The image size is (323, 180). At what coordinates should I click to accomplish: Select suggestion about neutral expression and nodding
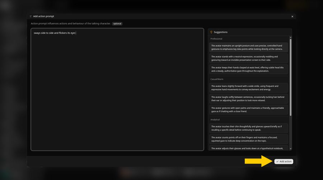pos(248,58)
